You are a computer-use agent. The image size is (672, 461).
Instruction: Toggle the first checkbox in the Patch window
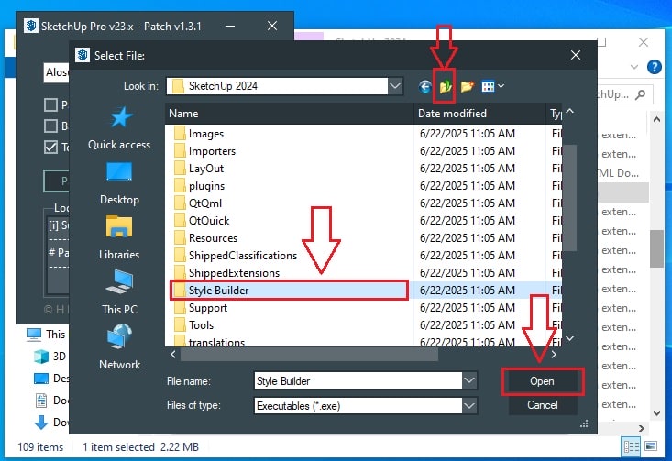[x=50, y=104]
